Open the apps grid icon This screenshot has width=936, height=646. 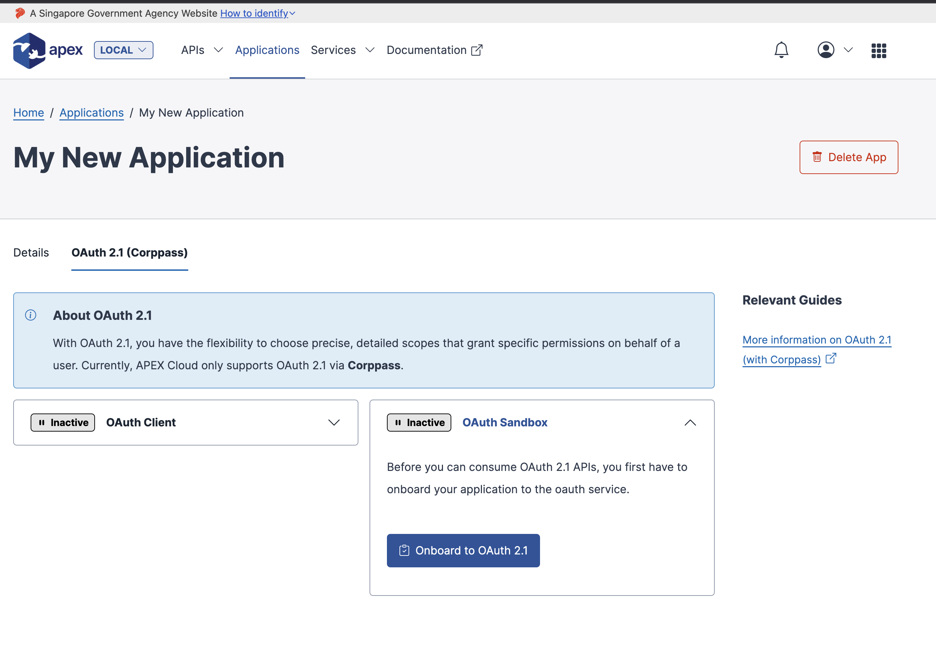pyautogui.click(x=878, y=50)
